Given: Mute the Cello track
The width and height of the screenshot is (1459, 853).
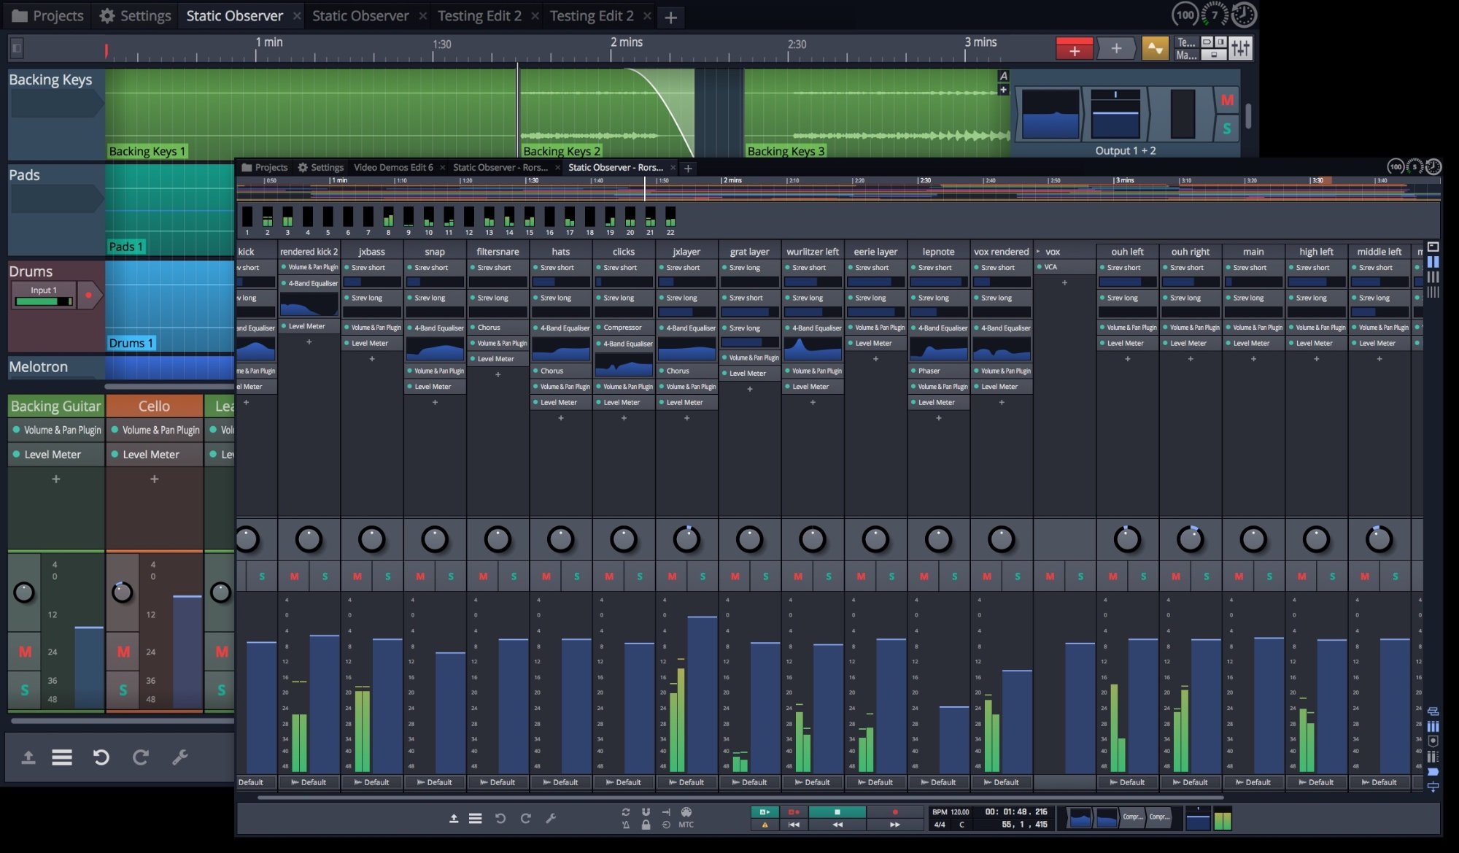Looking at the screenshot, I should [x=123, y=652].
